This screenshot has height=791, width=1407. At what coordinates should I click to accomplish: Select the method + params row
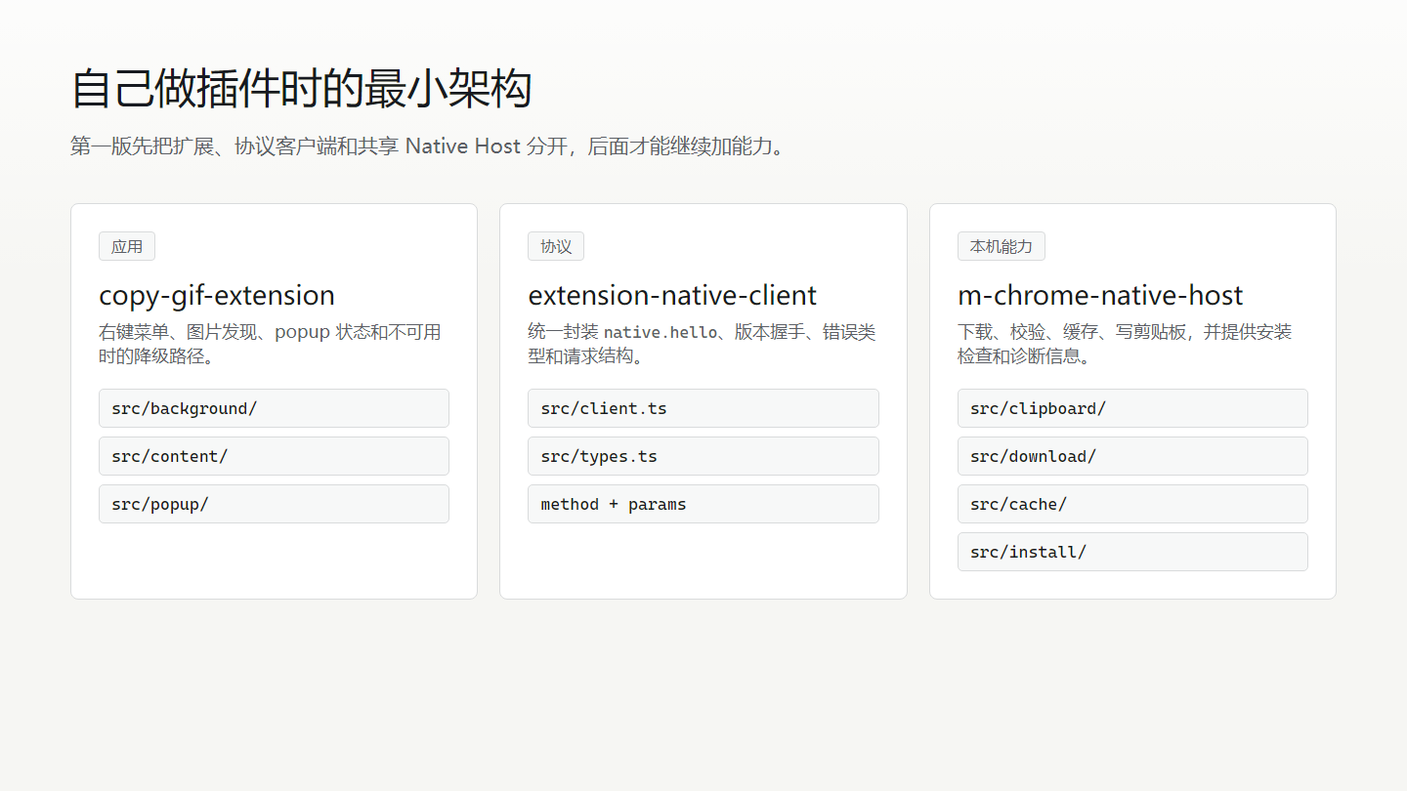[703, 504]
